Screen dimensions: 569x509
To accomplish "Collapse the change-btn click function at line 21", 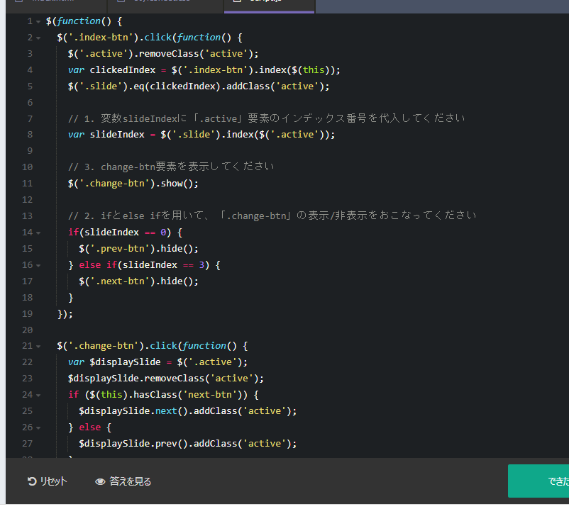I will coord(38,345).
